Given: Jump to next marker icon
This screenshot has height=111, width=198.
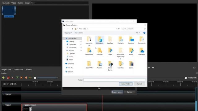Looking at the screenshot, I should [x=26, y=78].
